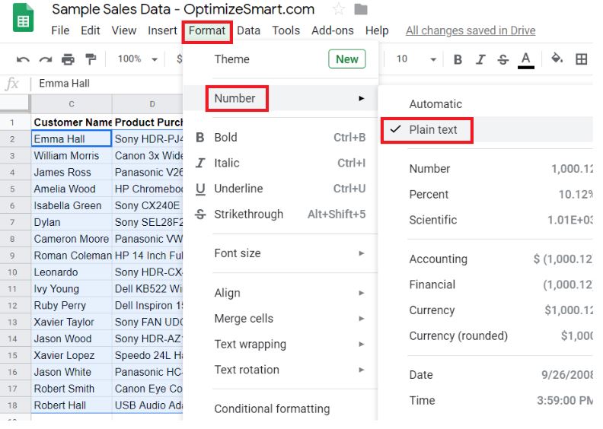The width and height of the screenshot is (603, 429).
Task: Open the Insert menu
Action: (162, 30)
